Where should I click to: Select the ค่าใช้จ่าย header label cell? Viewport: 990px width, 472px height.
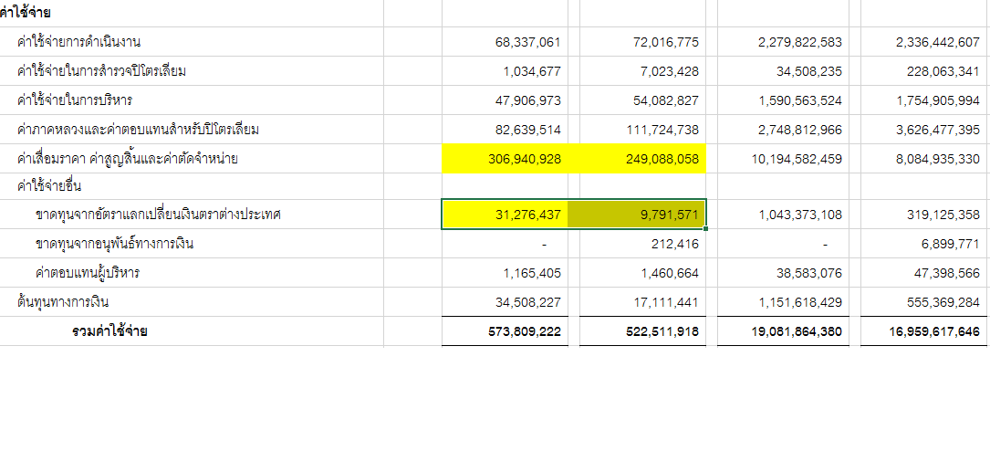tap(26, 13)
